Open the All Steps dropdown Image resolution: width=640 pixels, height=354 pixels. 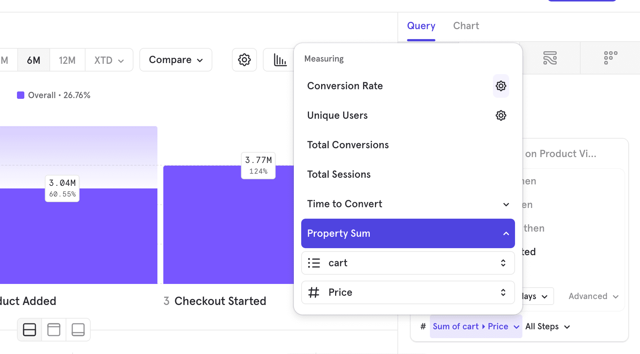[x=547, y=326]
